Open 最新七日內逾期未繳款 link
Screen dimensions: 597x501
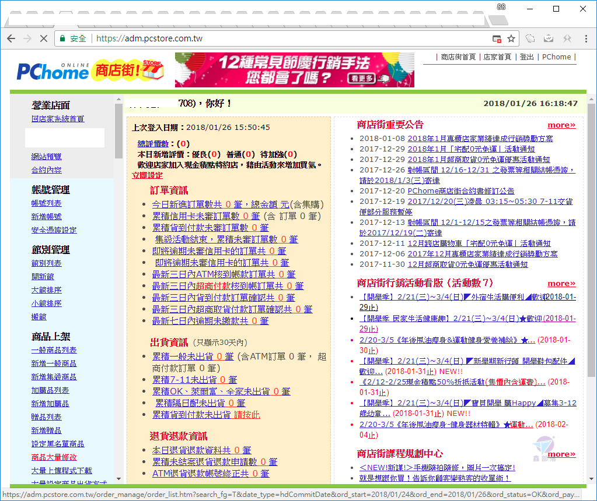tap(211, 321)
